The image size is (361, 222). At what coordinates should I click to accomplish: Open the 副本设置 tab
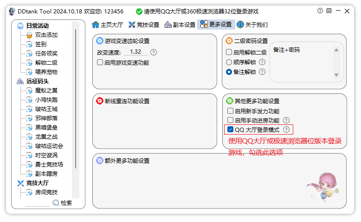[x=180, y=25]
